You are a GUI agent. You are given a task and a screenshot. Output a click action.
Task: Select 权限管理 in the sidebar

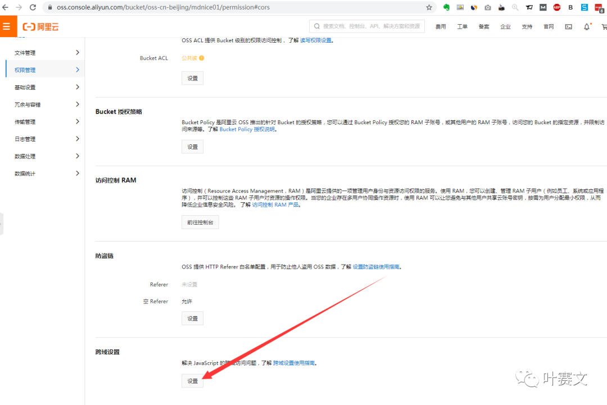(25, 70)
